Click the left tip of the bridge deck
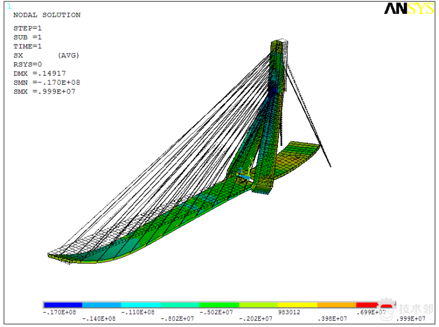Image resolution: width=439 pixels, height=327 pixels. coord(50,255)
